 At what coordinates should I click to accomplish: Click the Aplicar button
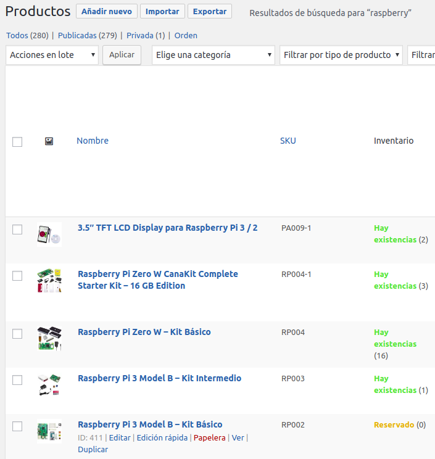122,55
